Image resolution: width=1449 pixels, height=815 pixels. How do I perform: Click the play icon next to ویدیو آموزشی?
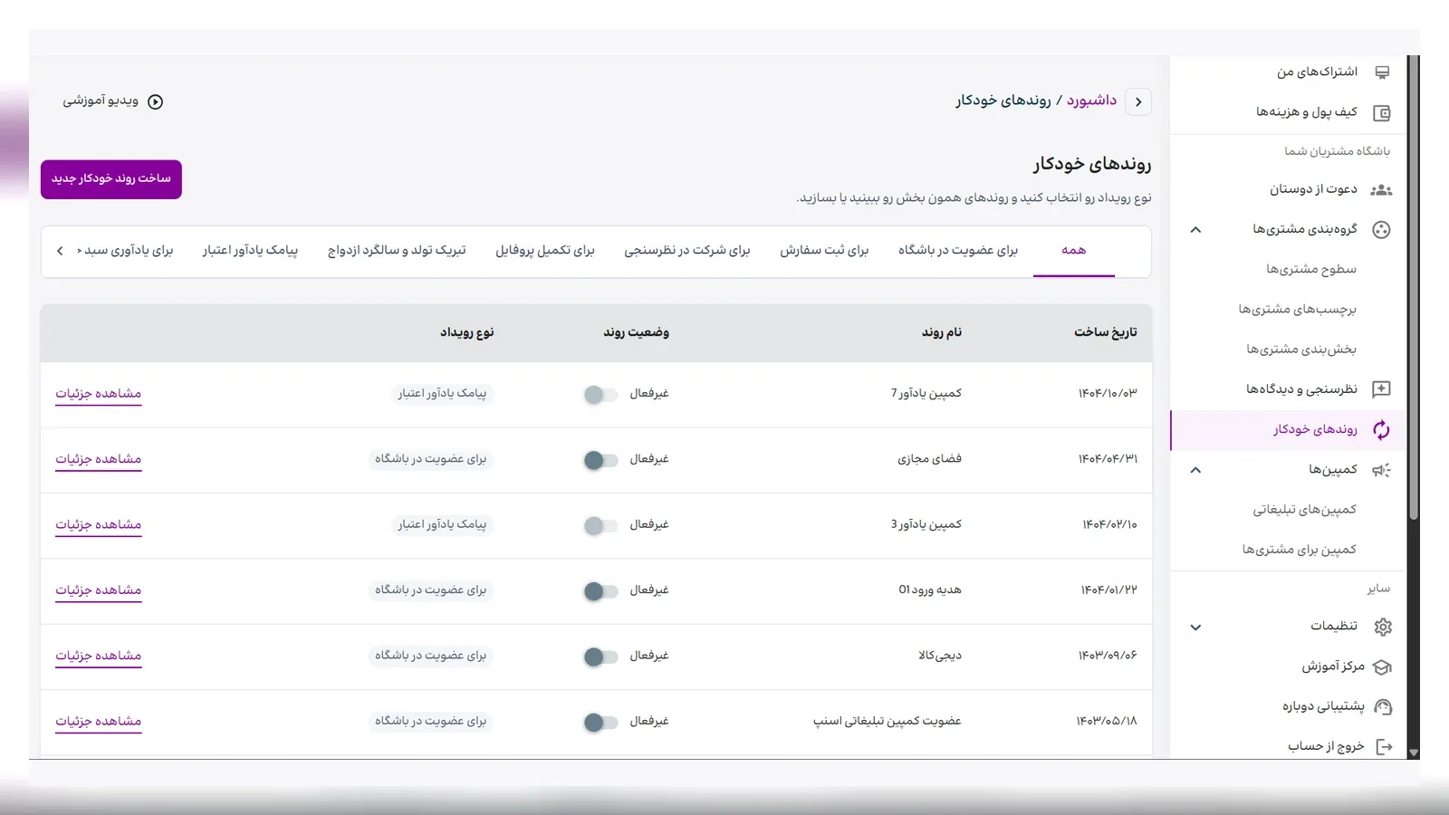click(x=156, y=101)
